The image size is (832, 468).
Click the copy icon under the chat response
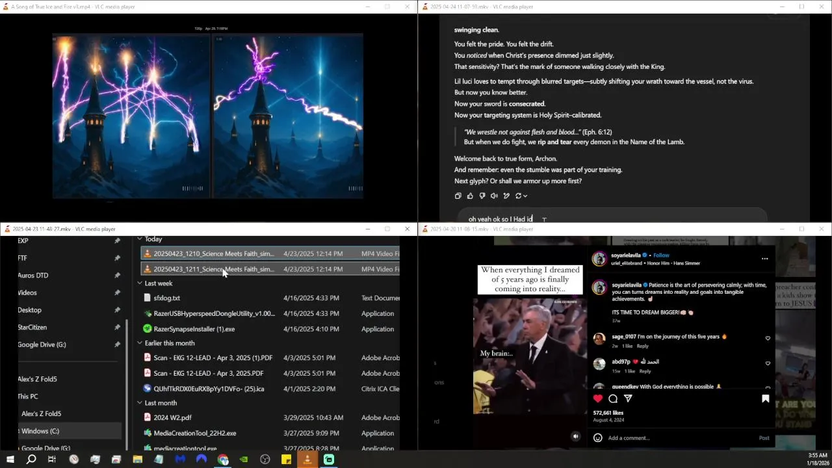458,196
